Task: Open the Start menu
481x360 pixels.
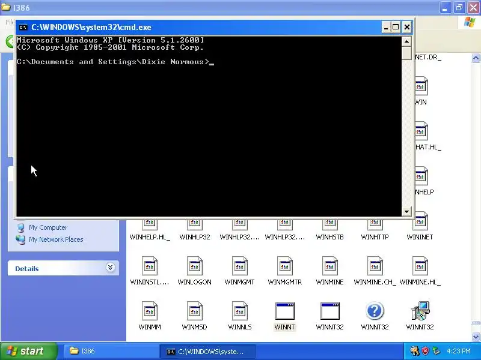Action: 29,351
